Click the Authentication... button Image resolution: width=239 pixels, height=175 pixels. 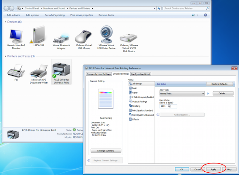pyautogui.click(x=182, y=115)
